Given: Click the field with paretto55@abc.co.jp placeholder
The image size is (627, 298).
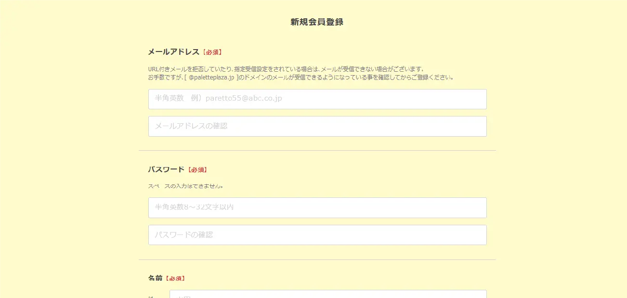Looking at the screenshot, I should (317, 99).
